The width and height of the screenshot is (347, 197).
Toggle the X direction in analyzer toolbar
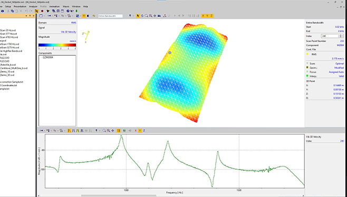(136, 131)
